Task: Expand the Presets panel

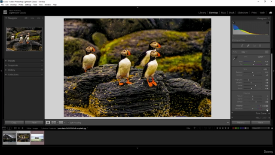Action: pyautogui.click(x=6, y=61)
